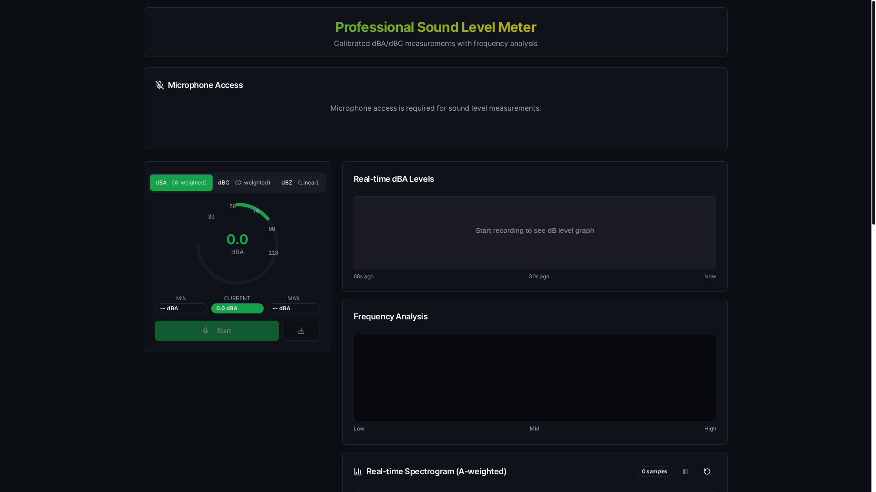Click the bar chart icon next to Real-time Spectrogram
This screenshot has height=492, width=876.
tap(358, 471)
